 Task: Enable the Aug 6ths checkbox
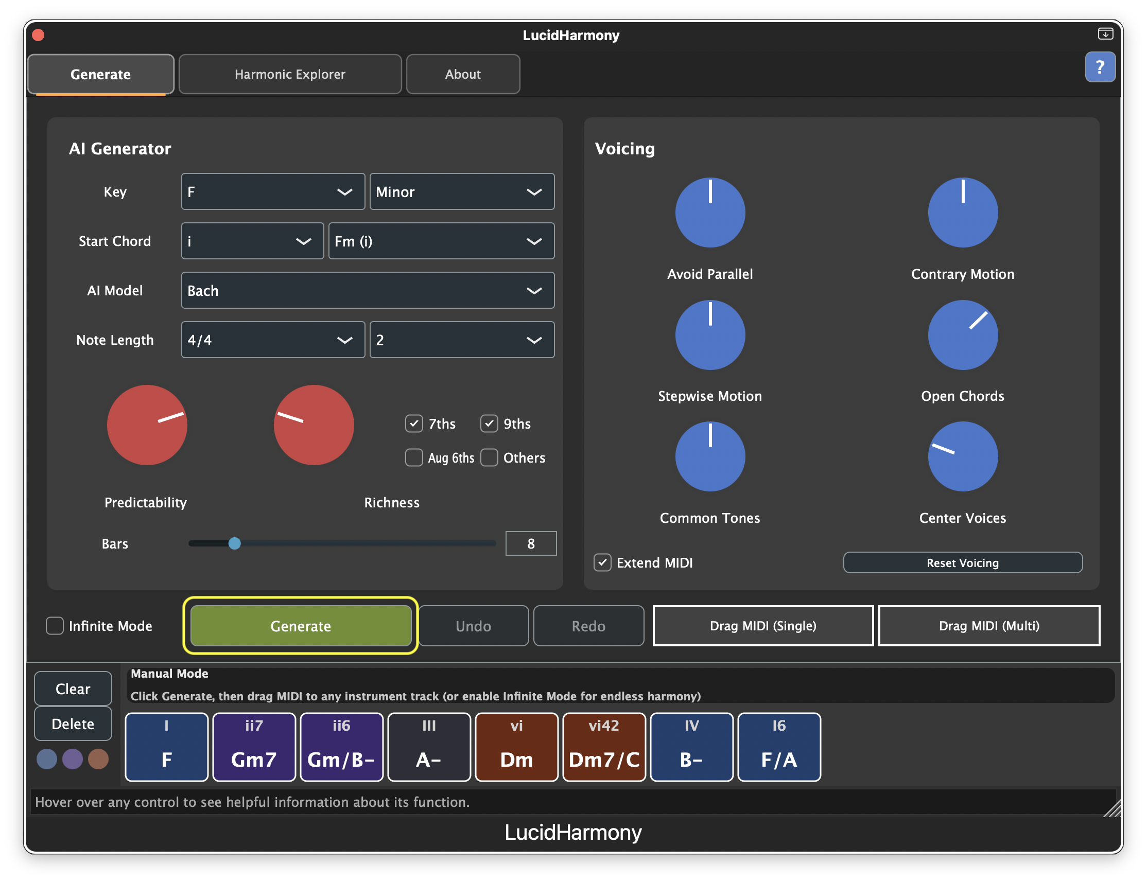click(414, 457)
